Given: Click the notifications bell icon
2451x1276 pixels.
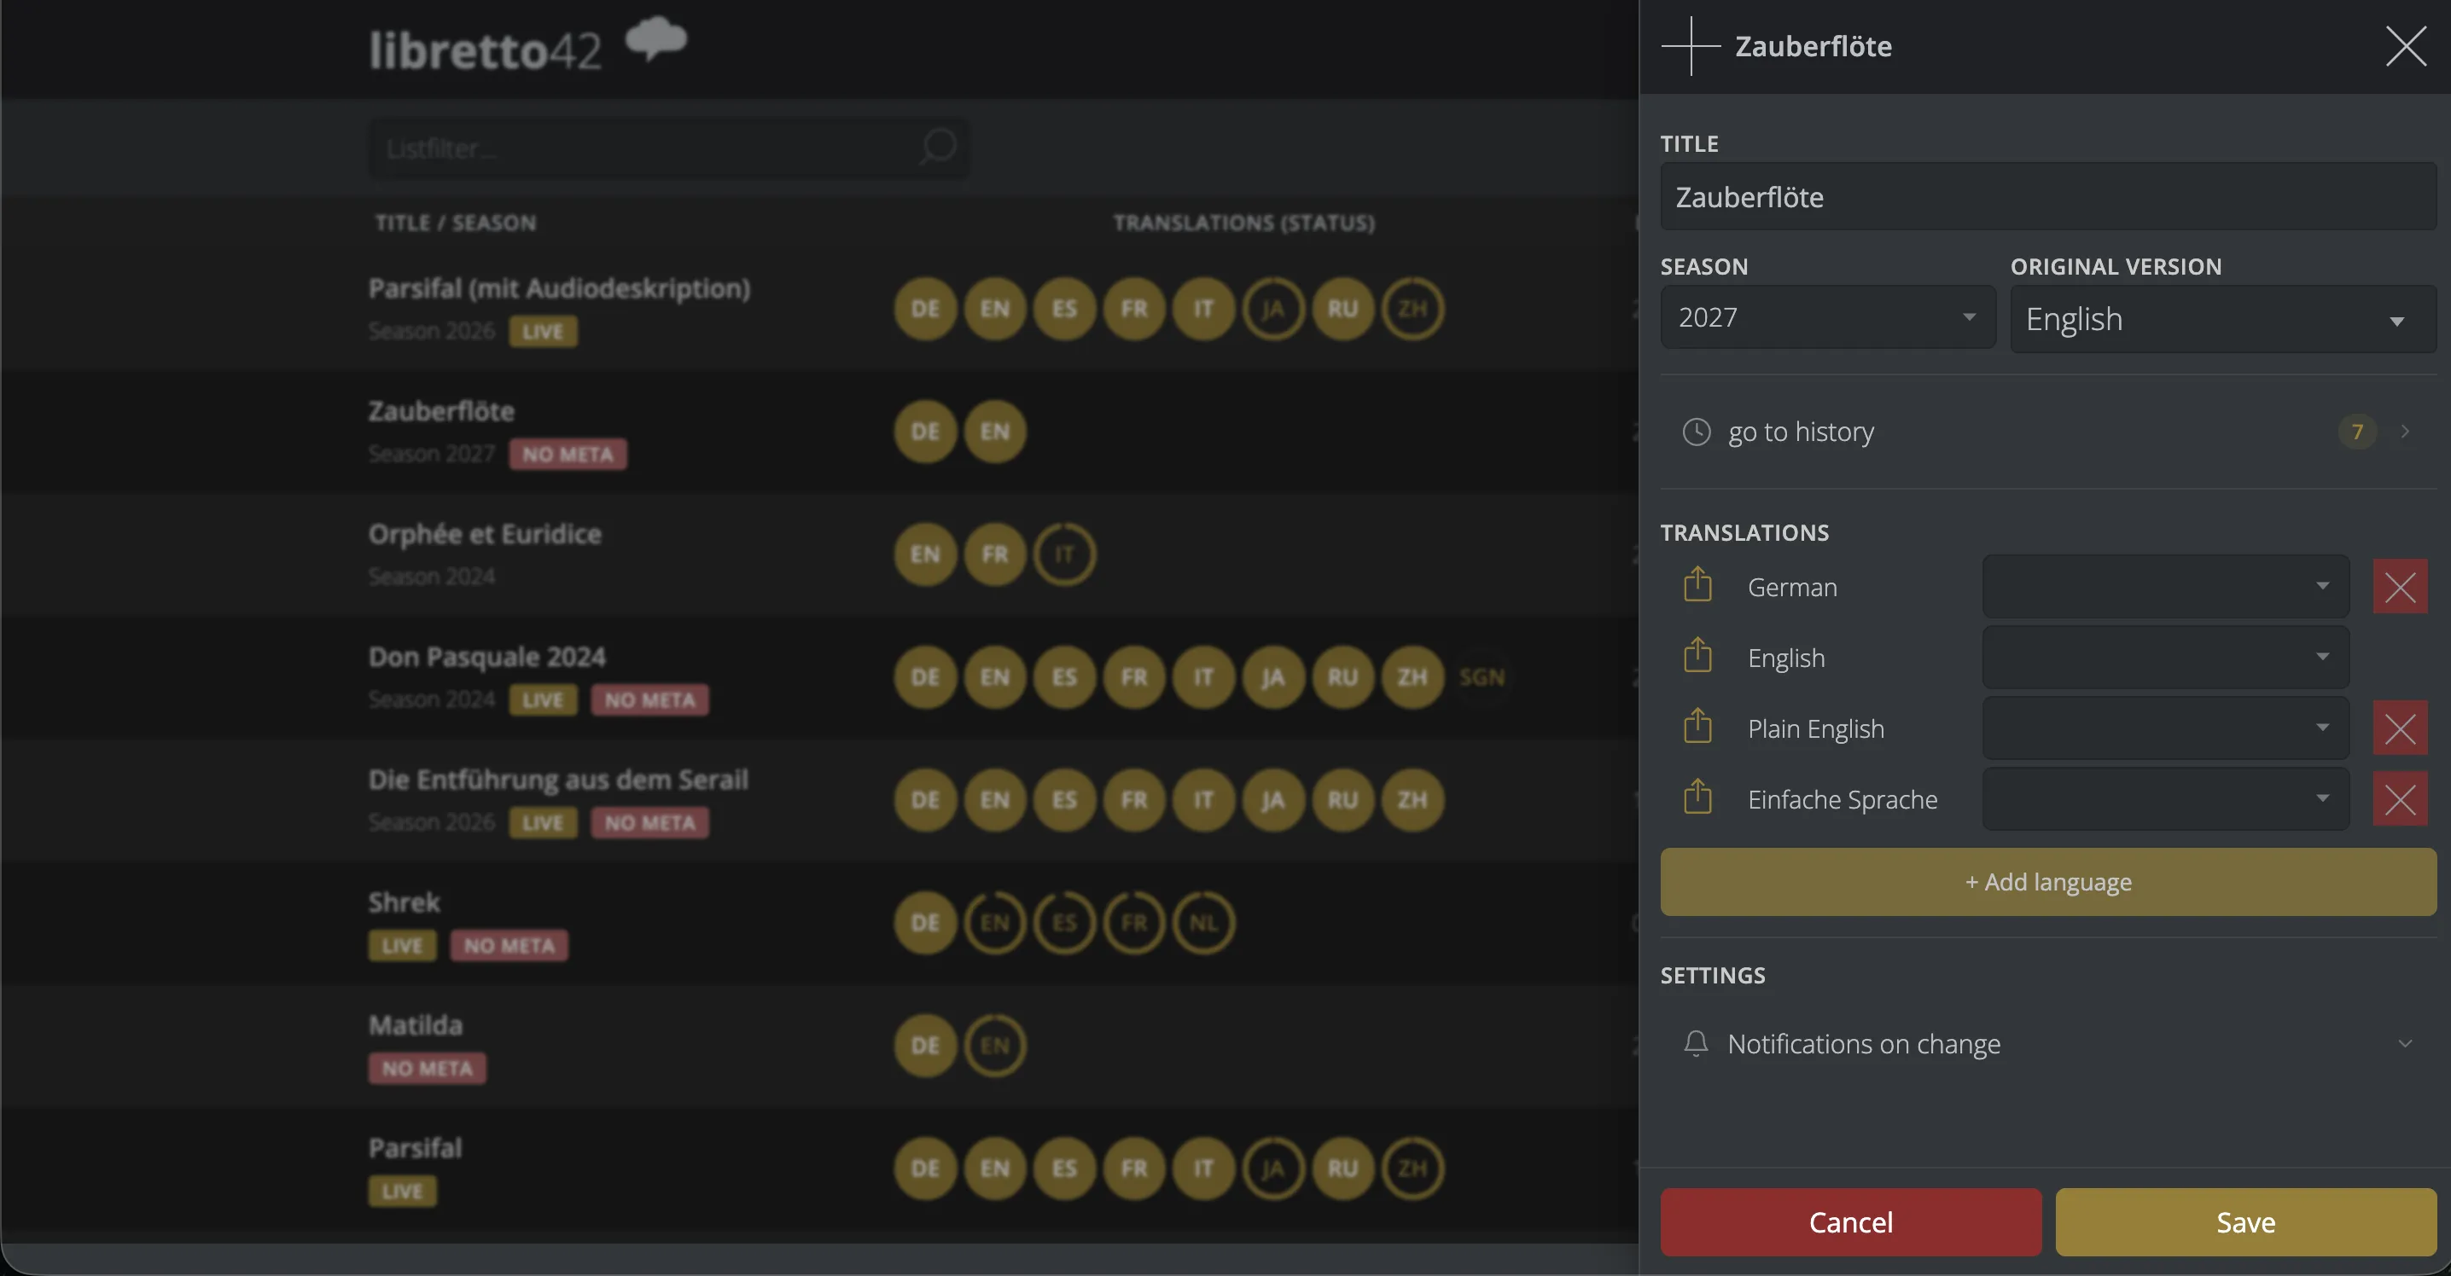Looking at the screenshot, I should 1696,1043.
